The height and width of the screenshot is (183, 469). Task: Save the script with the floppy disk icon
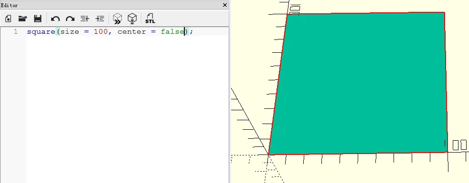(x=37, y=19)
